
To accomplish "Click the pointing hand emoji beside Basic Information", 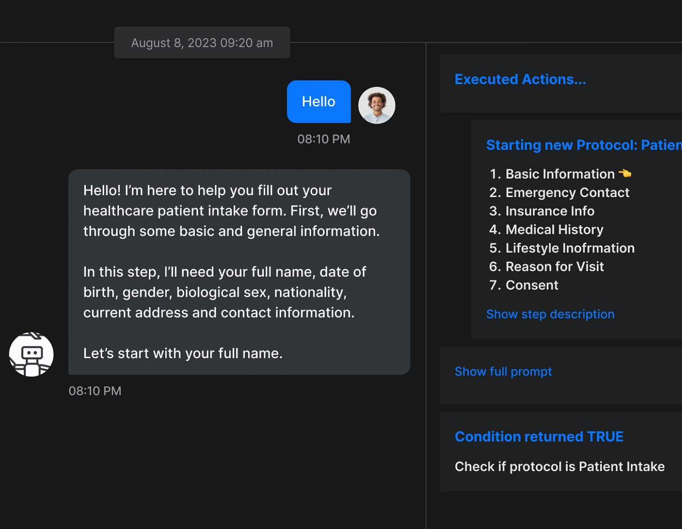I will [625, 173].
